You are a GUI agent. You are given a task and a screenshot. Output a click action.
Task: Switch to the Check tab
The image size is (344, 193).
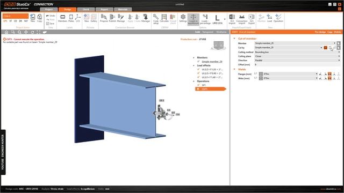(x=86, y=10)
